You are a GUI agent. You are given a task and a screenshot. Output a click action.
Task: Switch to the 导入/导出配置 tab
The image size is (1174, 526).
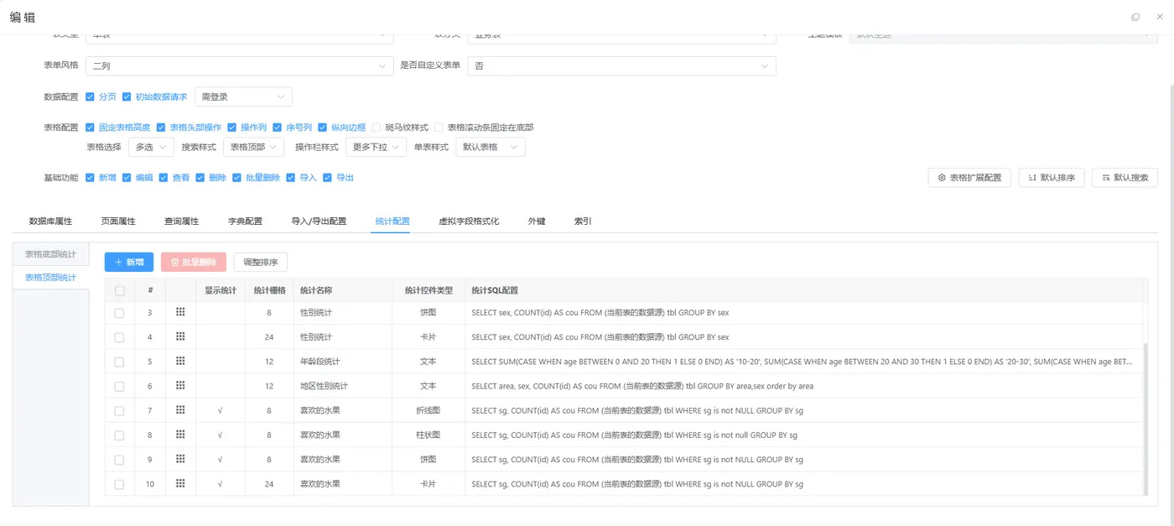click(319, 221)
